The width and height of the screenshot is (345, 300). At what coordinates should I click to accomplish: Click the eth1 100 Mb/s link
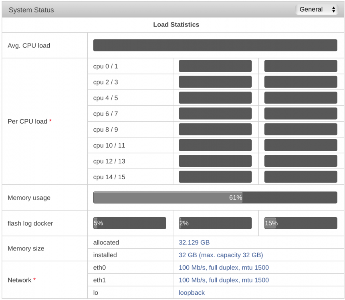(224, 280)
